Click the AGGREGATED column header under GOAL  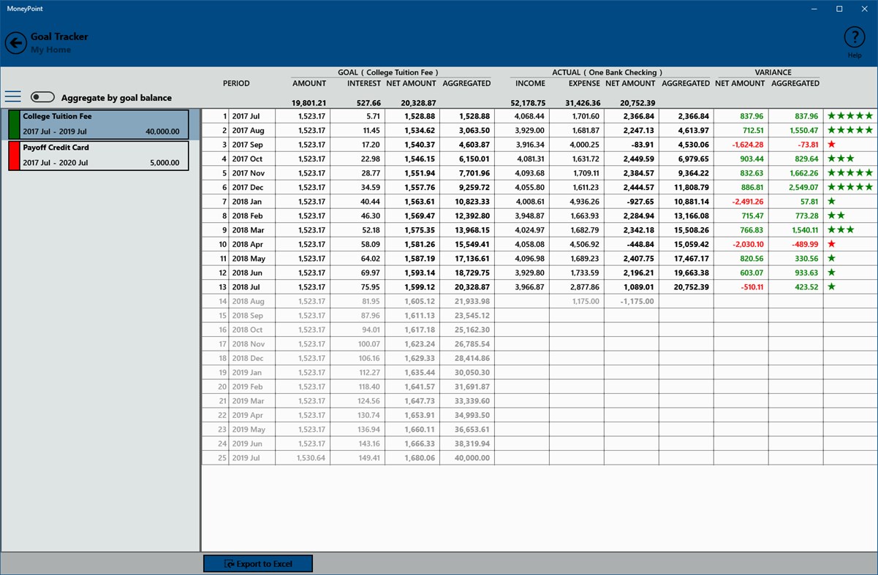[467, 83]
